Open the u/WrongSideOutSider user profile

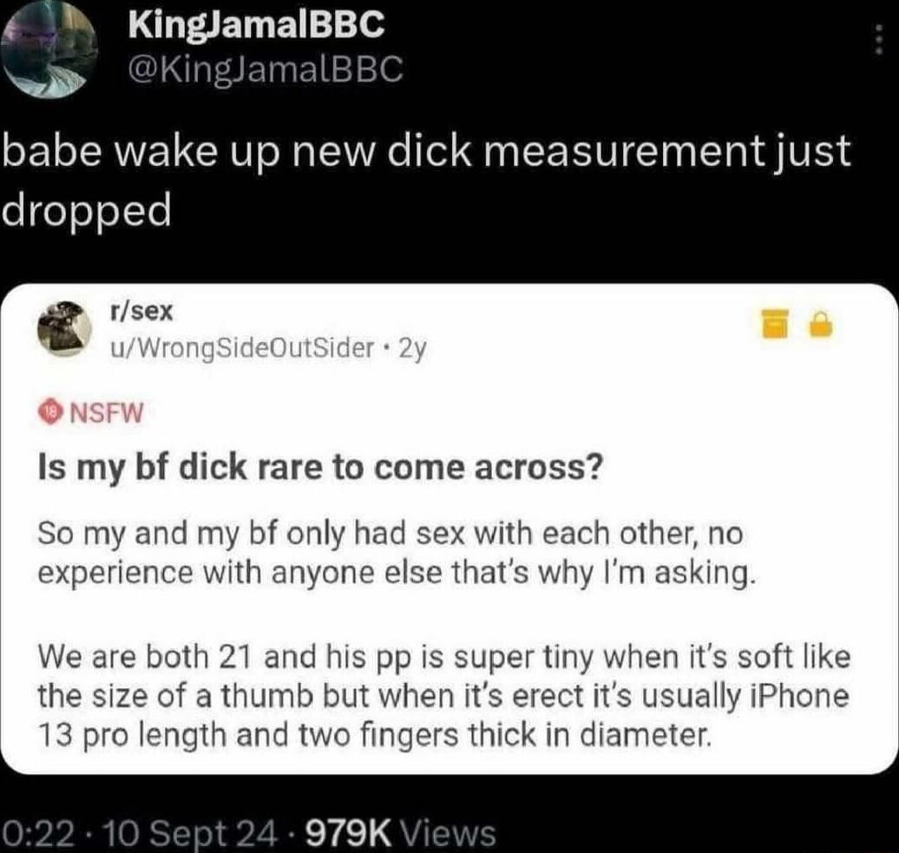pyautogui.click(x=242, y=347)
